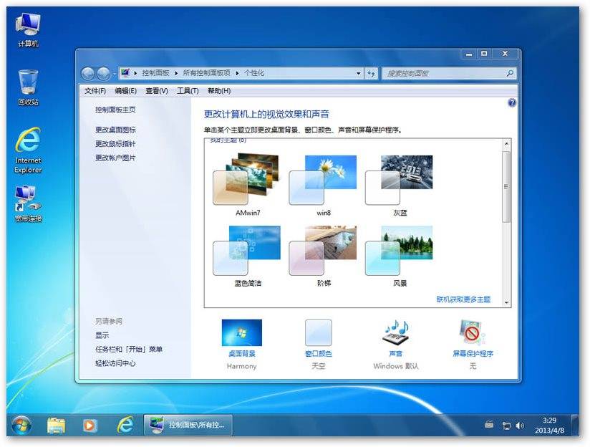Go forward with the Forward arrow button
Viewport: 590px width, 447px height.
point(103,74)
